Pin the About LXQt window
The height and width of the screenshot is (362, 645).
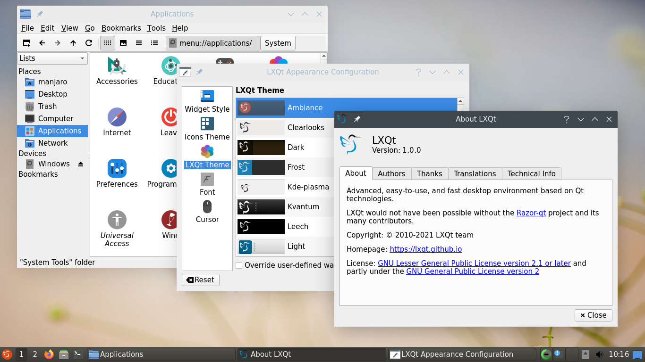[x=357, y=119]
